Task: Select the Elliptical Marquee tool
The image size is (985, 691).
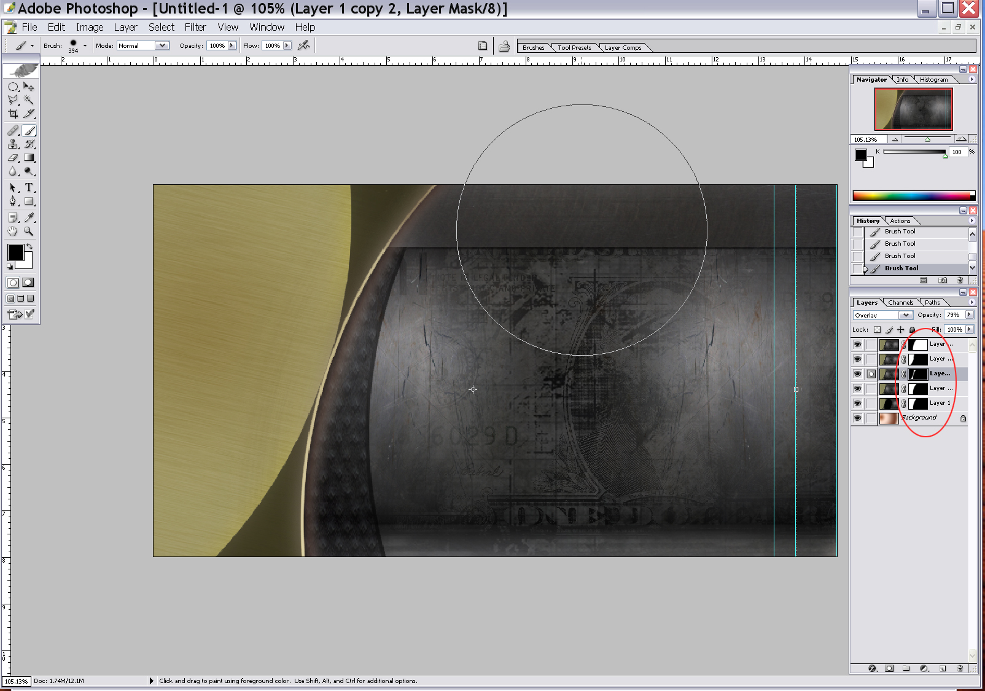Action: pos(13,87)
